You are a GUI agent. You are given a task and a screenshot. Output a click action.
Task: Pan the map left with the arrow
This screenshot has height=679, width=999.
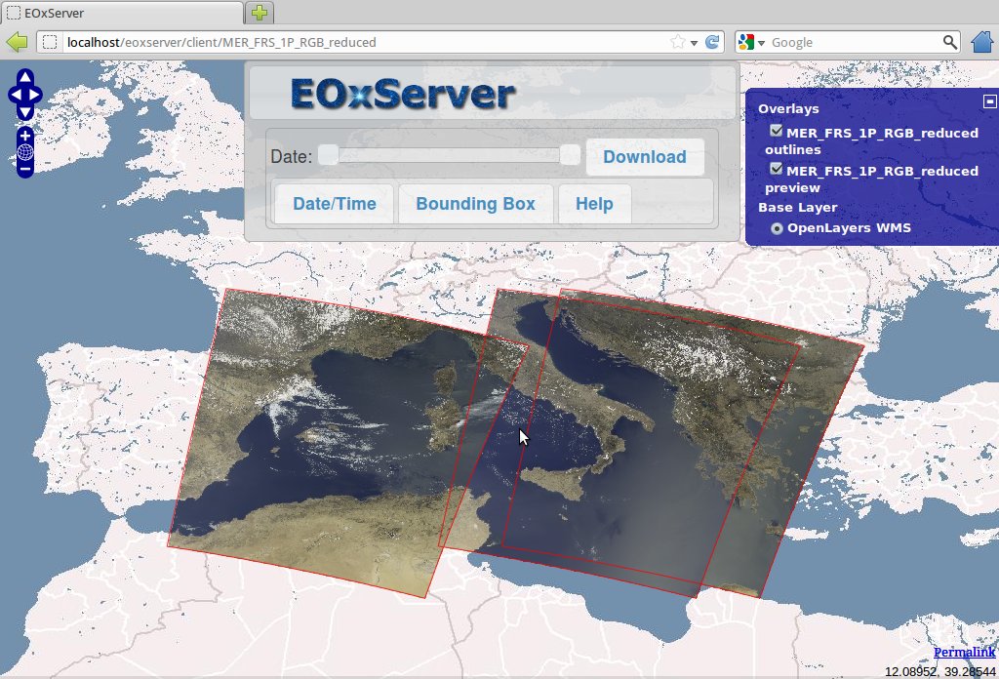point(16,95)
